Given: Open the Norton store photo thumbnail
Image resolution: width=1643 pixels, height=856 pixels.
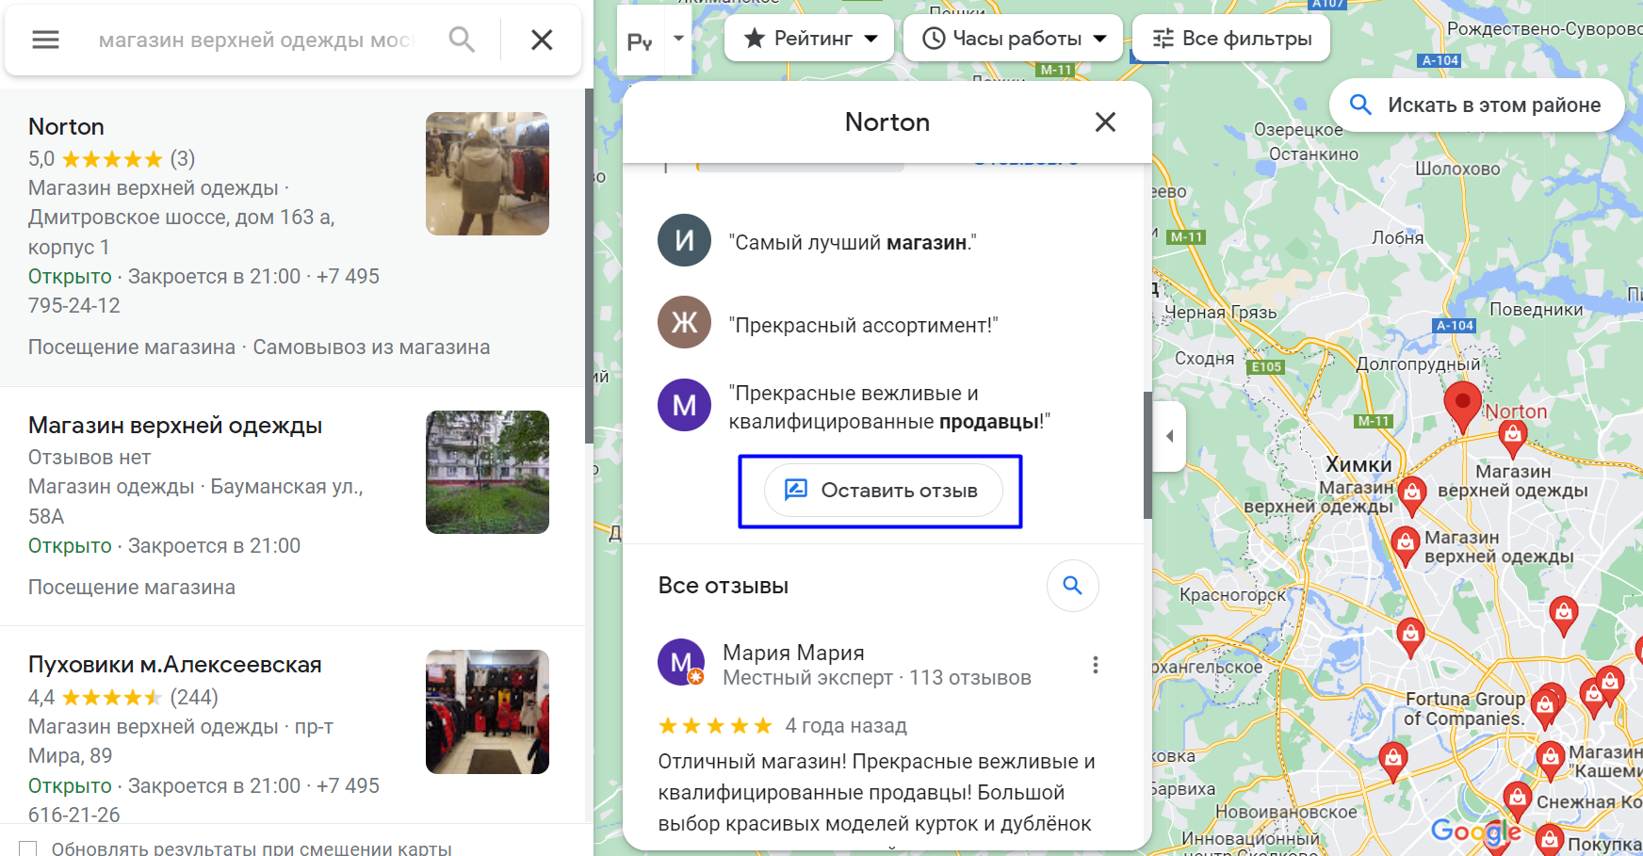Looking at the screenshot, I should coord(487,174).
